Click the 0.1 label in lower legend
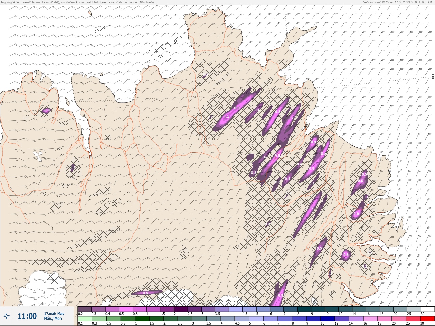This screenshot has width=435, height=326. 80,323
